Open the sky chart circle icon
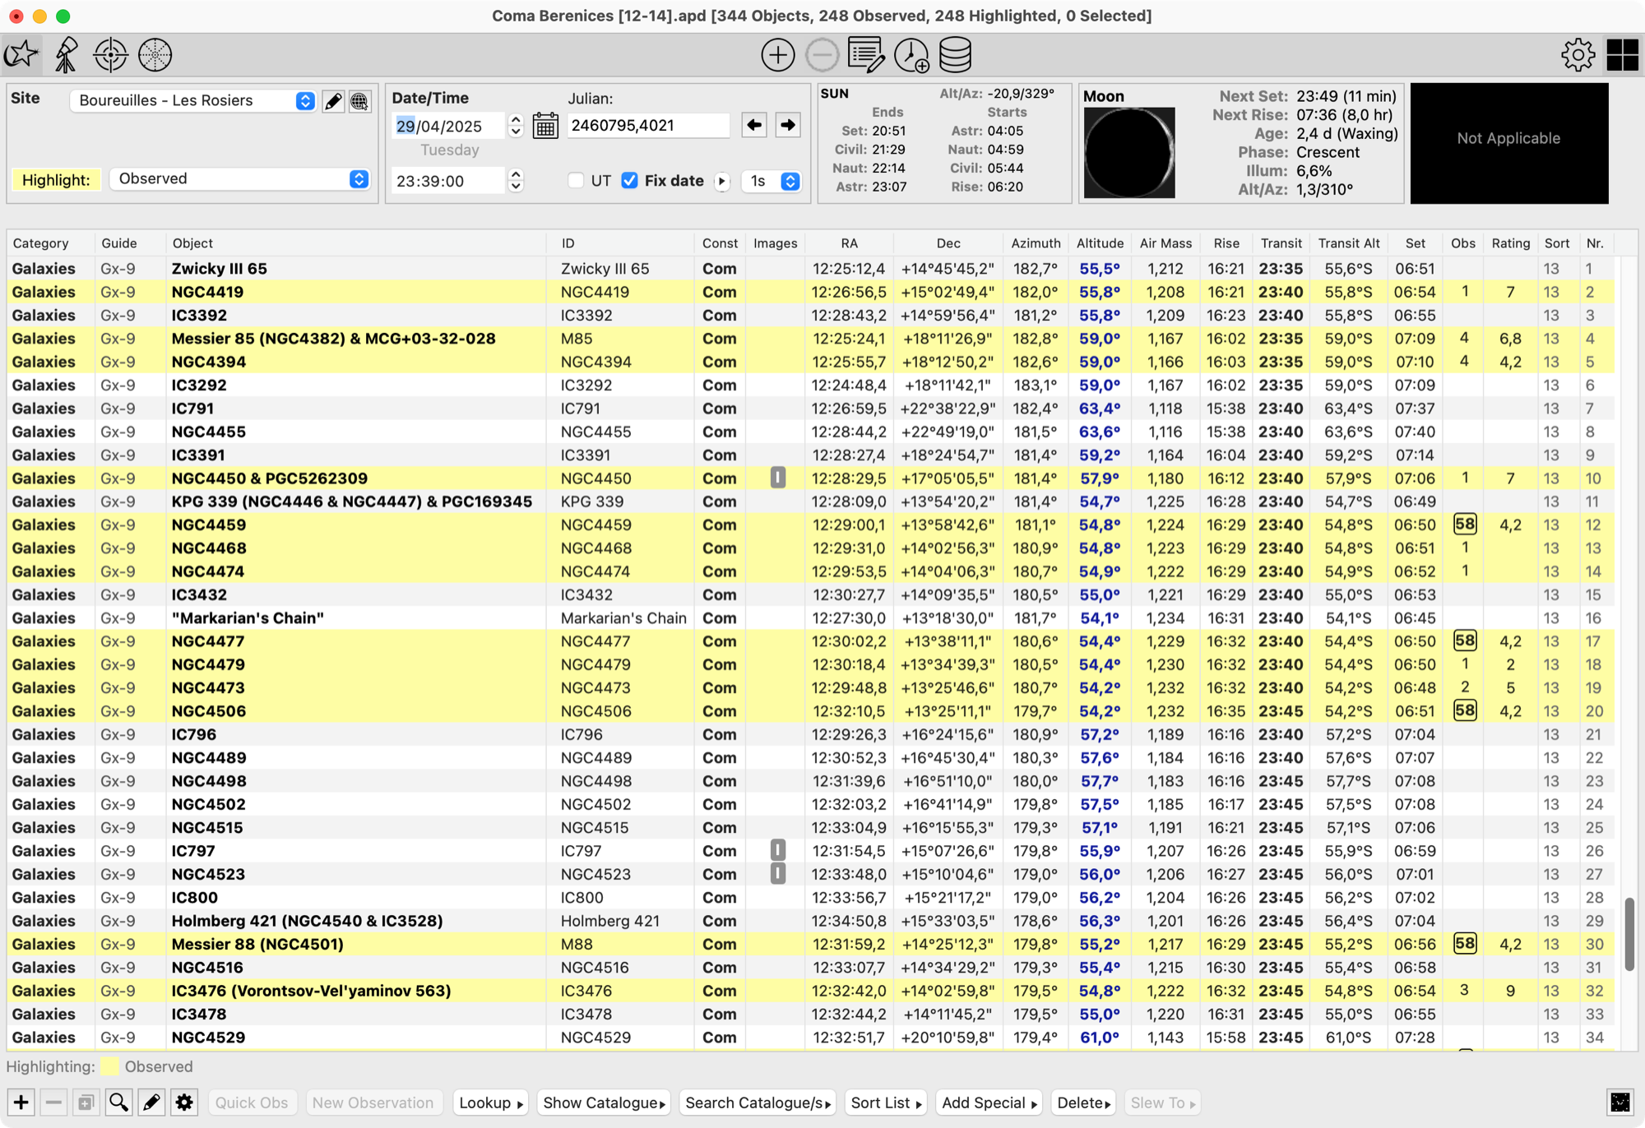The width and height of the screenshot is (1645, 1128). 155,55
